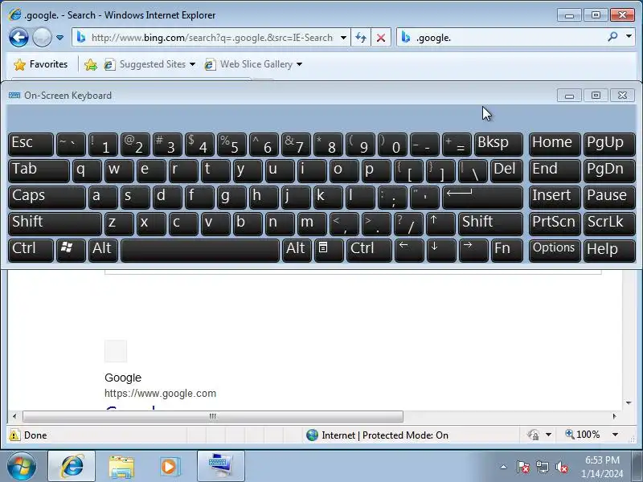Toggle the right Alt key

(x=297, y=251)
